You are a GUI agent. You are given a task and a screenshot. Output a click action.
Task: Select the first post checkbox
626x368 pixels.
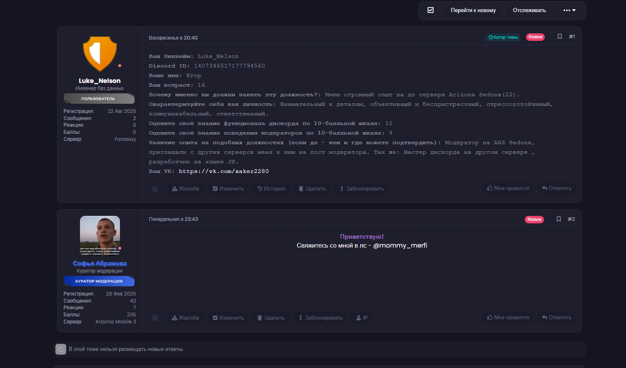(155, 189)
